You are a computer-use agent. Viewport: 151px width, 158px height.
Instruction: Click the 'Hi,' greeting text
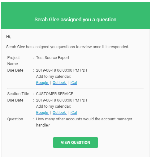click(x=8, y=37)
